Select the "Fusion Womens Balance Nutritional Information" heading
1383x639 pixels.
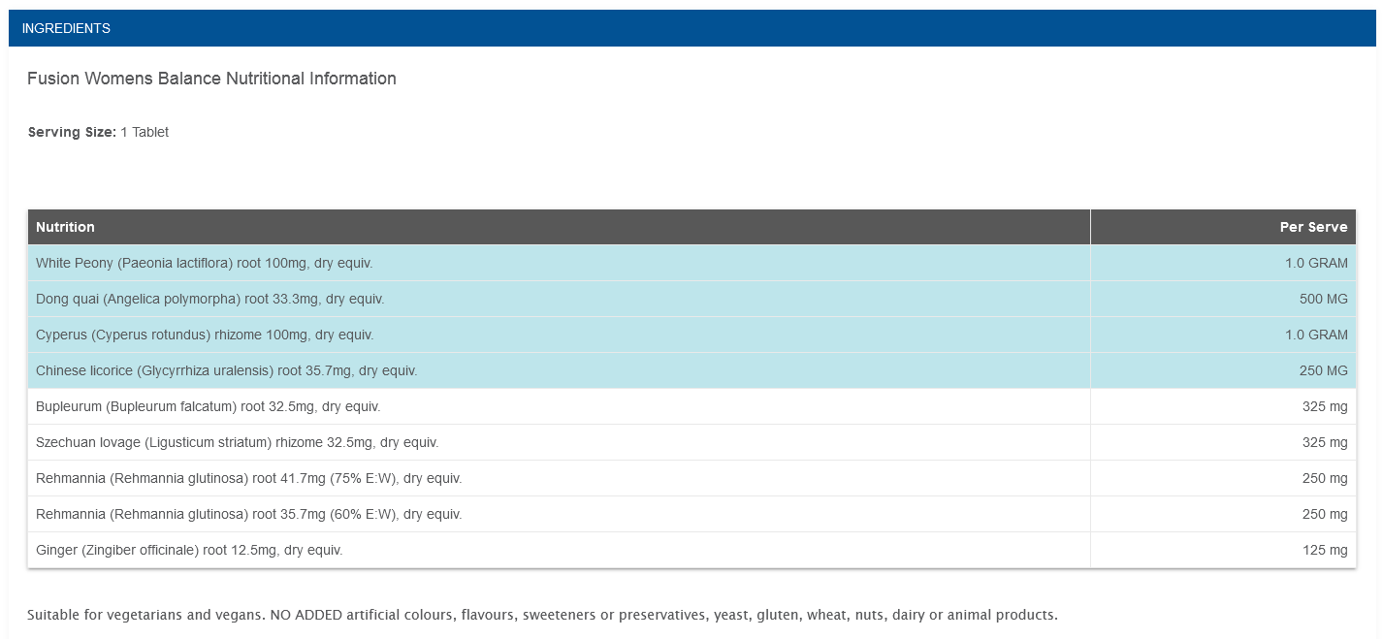click(x=211, y=79)
